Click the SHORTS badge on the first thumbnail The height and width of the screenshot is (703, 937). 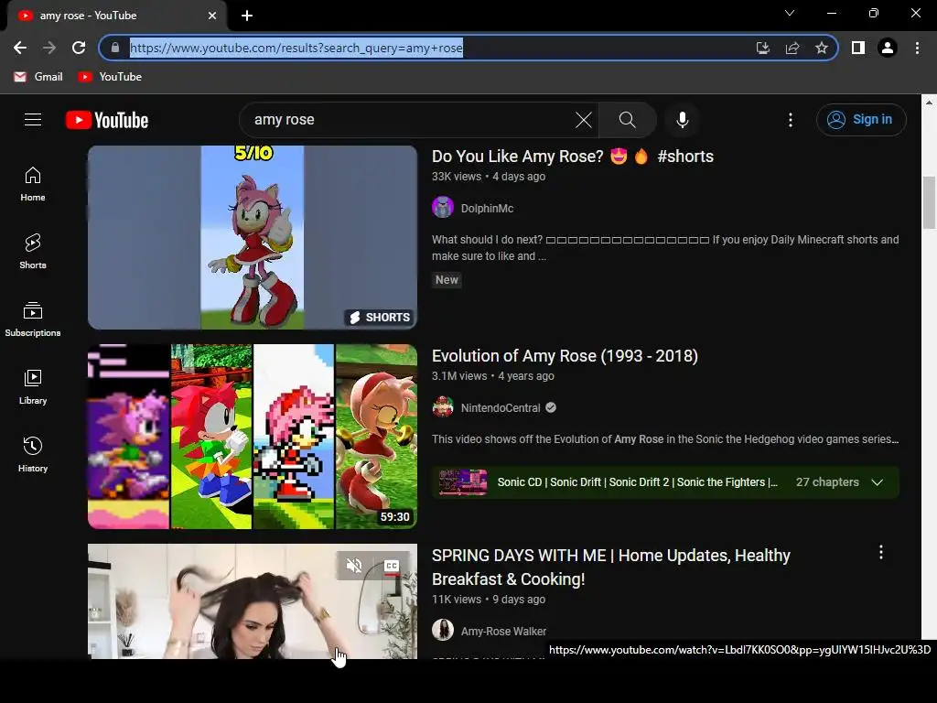380,318
